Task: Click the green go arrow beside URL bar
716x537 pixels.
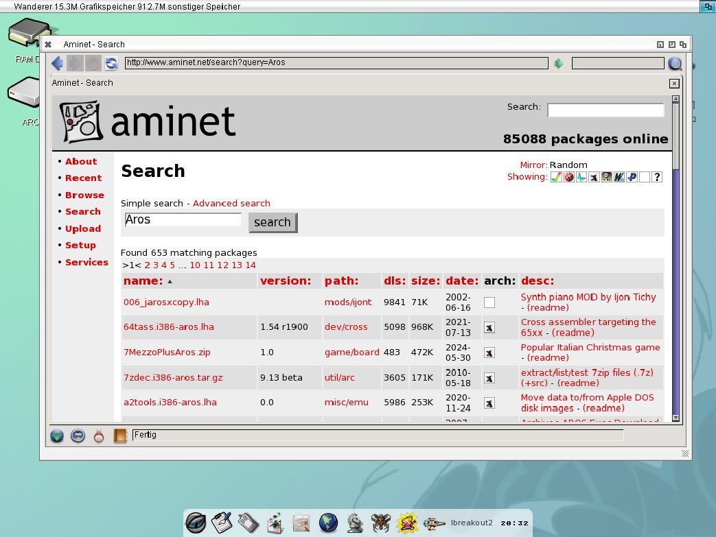Action: click(559, 64)
